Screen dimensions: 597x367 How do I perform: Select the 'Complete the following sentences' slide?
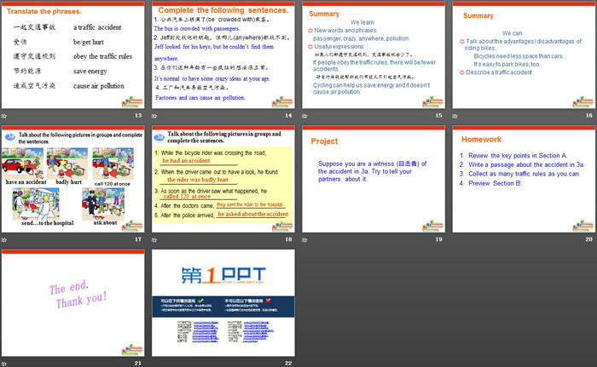pyautogui.click(x=223, y=58)
